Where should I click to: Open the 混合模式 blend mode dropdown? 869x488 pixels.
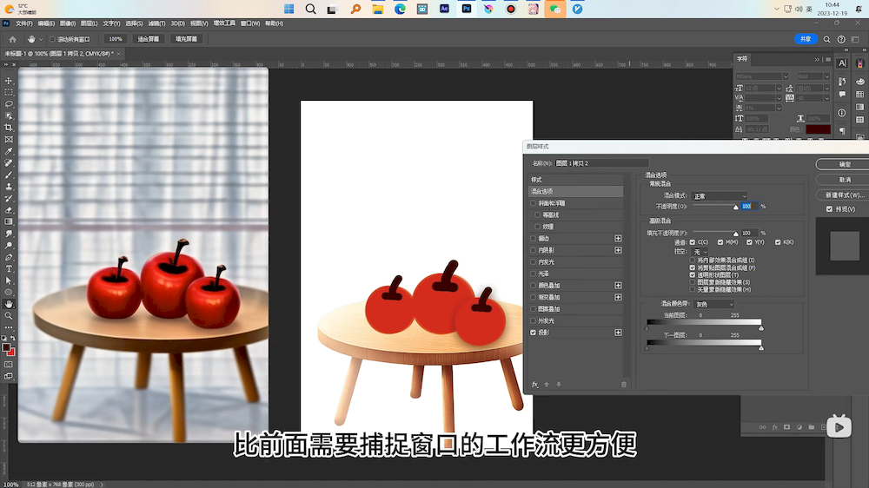point(719,196)
